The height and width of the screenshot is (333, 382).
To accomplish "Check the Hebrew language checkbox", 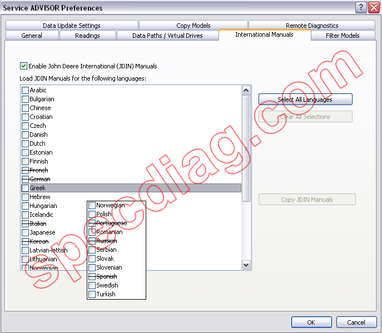I will click(25, 197).
